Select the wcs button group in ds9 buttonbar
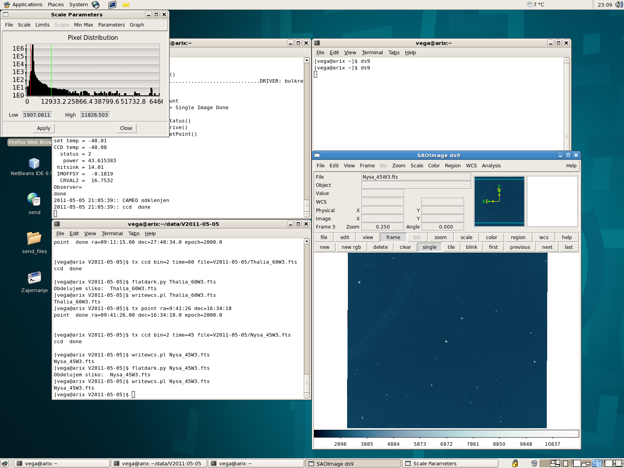The height and width of the screenshot is (468, 624). (544, 237)
